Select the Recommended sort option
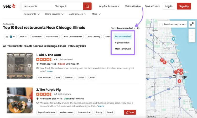This screenshot has width=197, height=118. (x=123, y=37)
